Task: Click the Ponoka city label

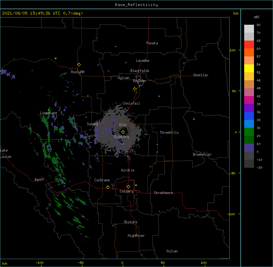Action: (x=152, y=43)
